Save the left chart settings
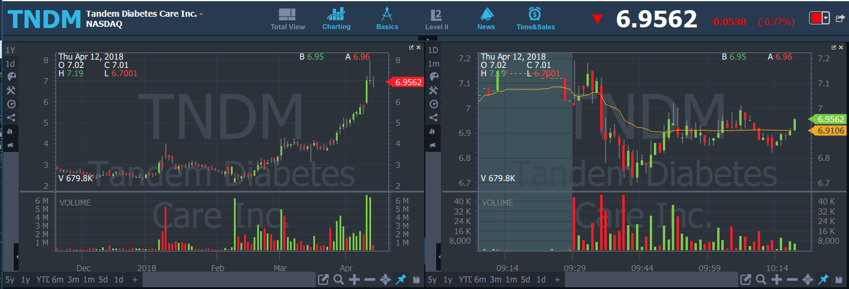This screenshot has width=849, height=289. tap(416, 279)
